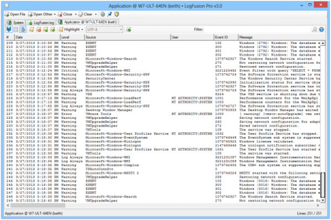The width and height of the screenshot is (331, 220).
Task: Click status bar text 'Application @ W7-ULT-64EN (keith)'
Action: tap(34, 213)
